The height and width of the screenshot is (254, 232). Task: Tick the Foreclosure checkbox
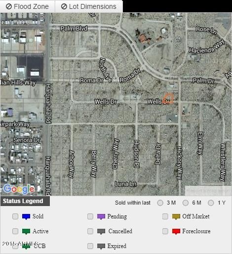tap(165, 231)
